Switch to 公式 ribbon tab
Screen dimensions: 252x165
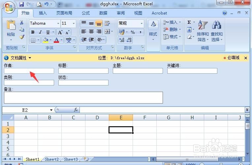pos(86,13)
